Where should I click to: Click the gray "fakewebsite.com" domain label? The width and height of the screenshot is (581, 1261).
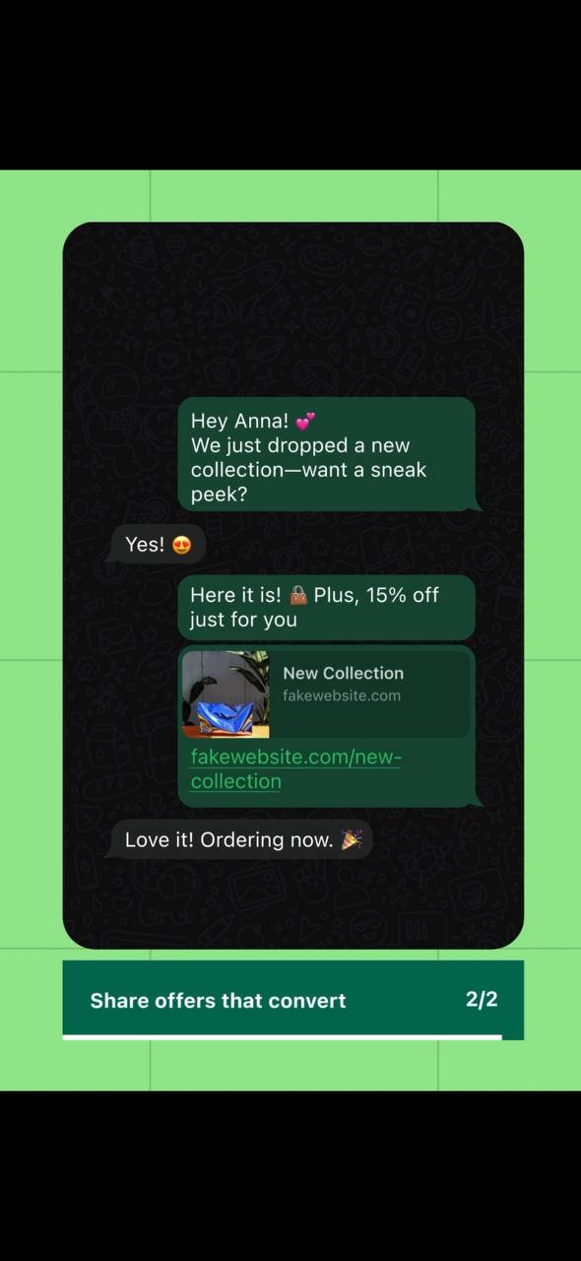(x=342, y=696)
